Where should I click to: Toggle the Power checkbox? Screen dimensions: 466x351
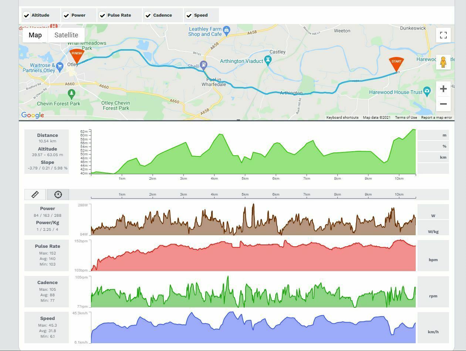pos(66,16)
